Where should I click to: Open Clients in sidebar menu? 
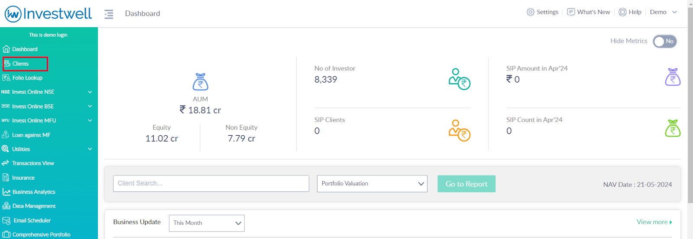point(20,64)
